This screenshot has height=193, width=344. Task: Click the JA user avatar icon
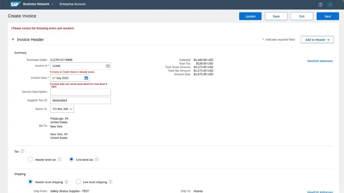(330, 5)
